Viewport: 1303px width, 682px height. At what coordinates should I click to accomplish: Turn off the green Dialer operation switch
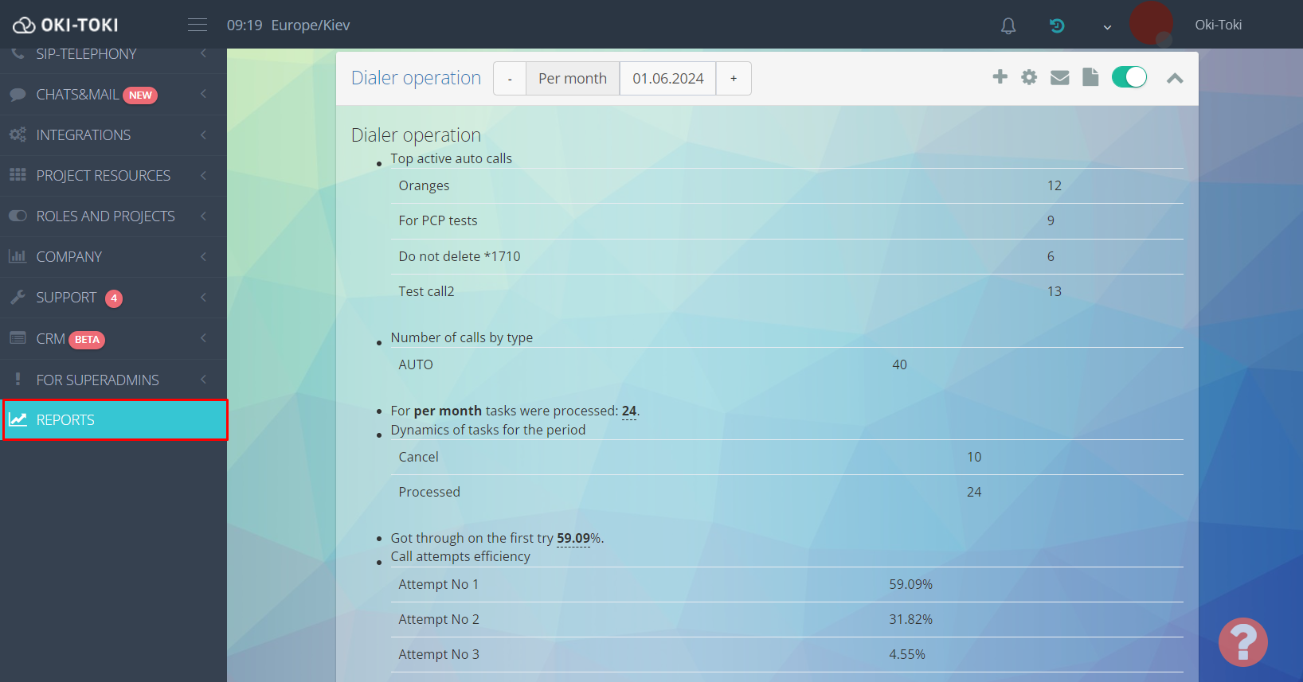point(1129,77)
